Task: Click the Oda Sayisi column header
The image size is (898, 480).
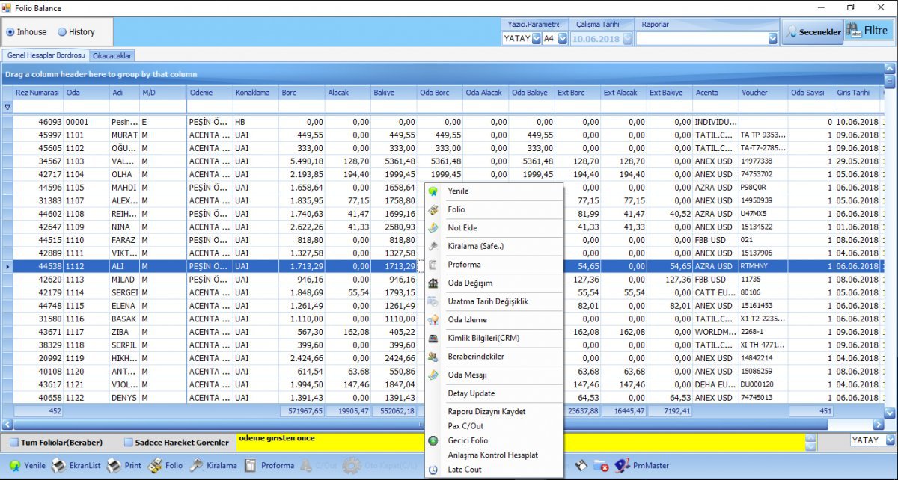Action: (x=811, y=93)
